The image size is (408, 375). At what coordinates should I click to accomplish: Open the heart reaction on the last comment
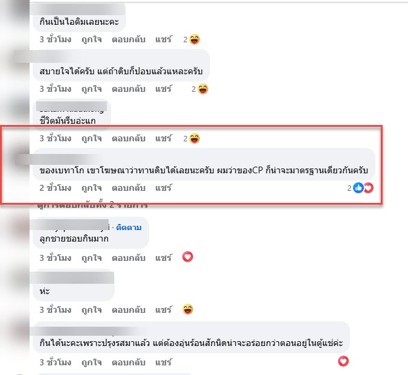click(343, 361)
